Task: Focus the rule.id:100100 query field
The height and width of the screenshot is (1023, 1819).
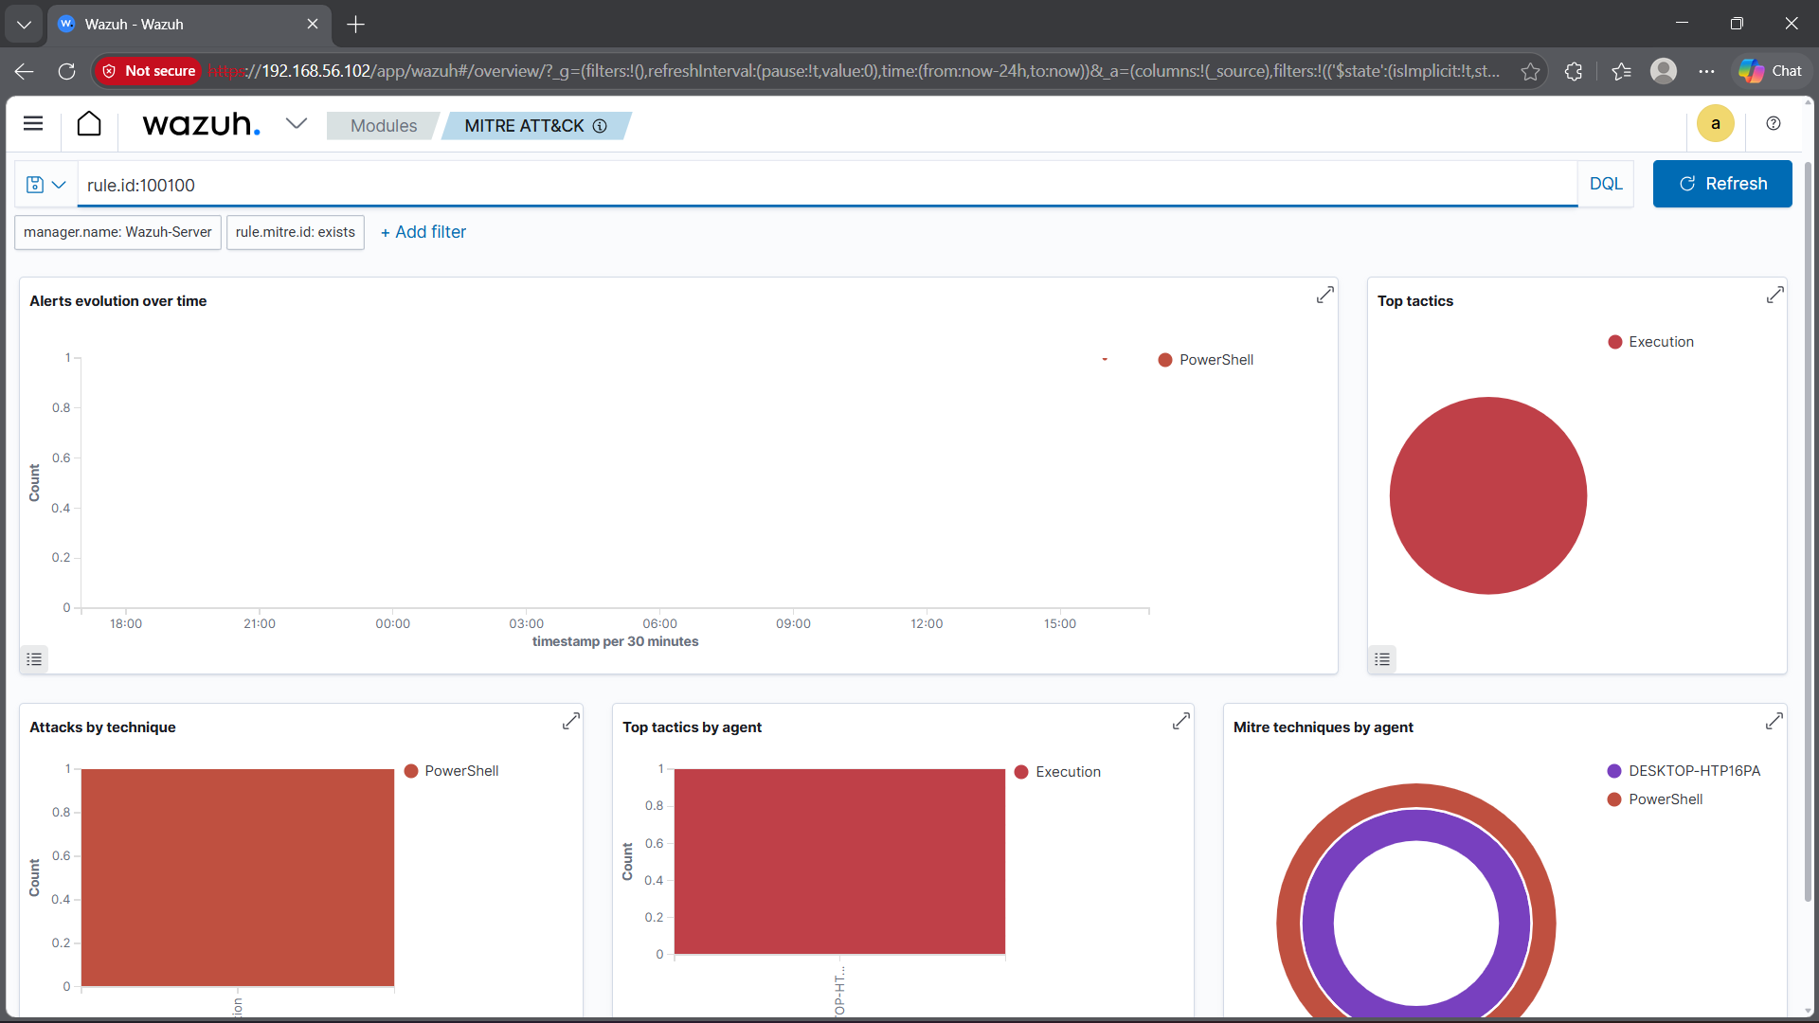Action: pyautogui.click(x=828, y=185)
